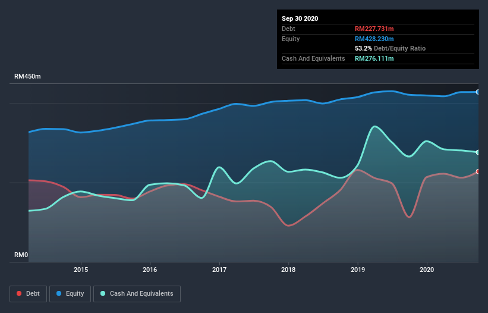Select the Debt endpoint marker on chart

[478, 171]
